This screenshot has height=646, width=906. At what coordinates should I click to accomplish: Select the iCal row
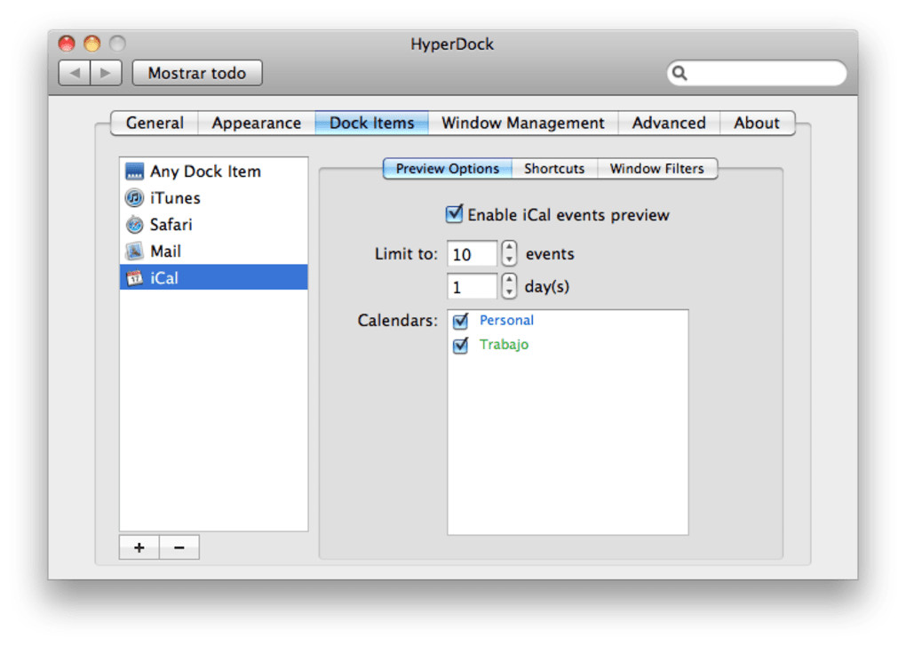tap(213, 277)
